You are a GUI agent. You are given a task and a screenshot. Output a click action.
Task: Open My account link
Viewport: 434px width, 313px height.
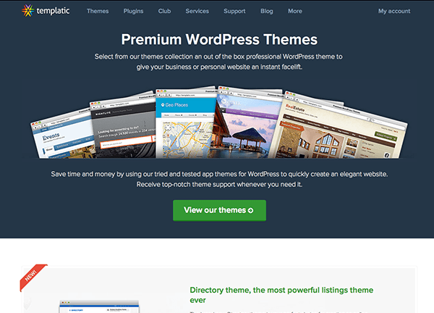coord(393,12)
